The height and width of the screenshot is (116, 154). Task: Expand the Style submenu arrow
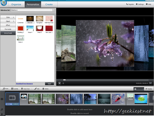14,17
